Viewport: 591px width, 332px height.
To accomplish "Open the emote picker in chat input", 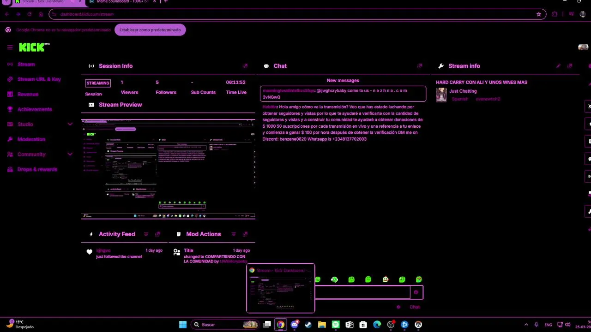I will click(x=416, y=292).
